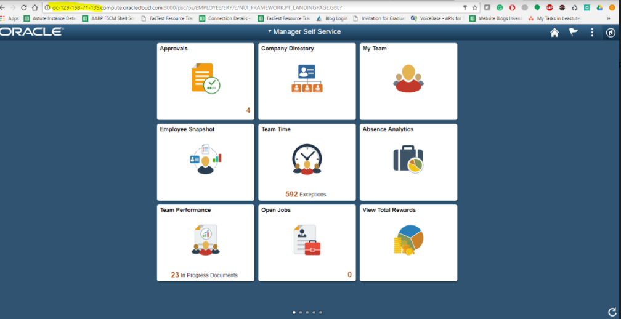Click the key icon in address bar
Viewport: 621px width, 319px height.
tap(465, 7)
